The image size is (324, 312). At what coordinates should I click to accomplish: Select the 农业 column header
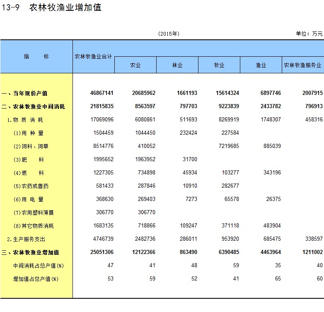point(135,65)
